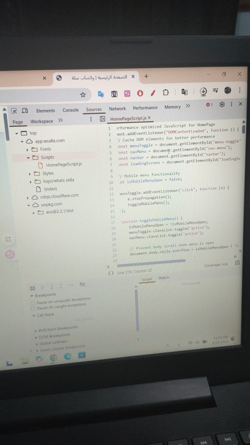This screenshot has height=445, width=250.
Task: Collapse the Call Stack section
Action: click(x=34, y=316)
